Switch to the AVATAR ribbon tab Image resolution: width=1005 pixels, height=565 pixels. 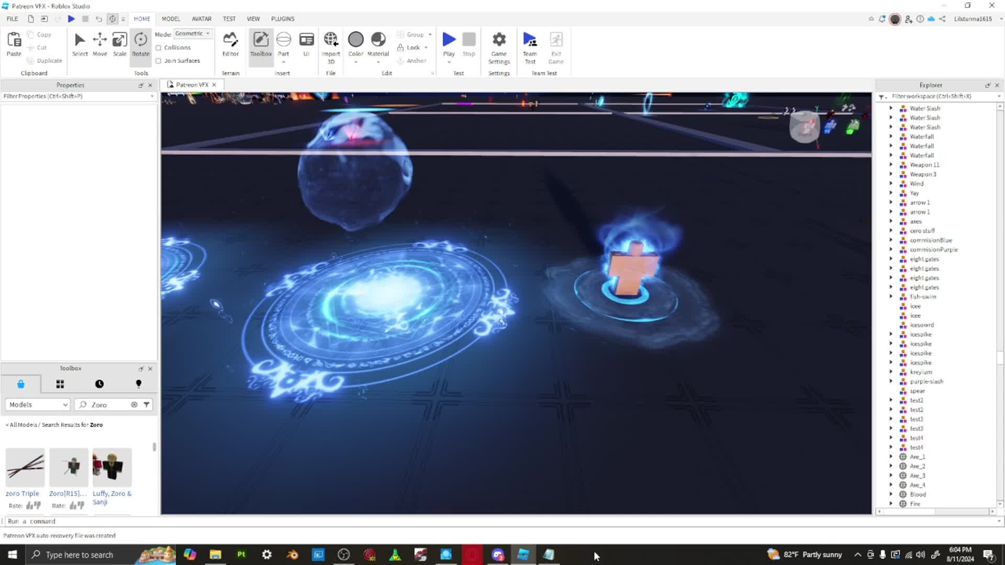(x=202, y=19)
